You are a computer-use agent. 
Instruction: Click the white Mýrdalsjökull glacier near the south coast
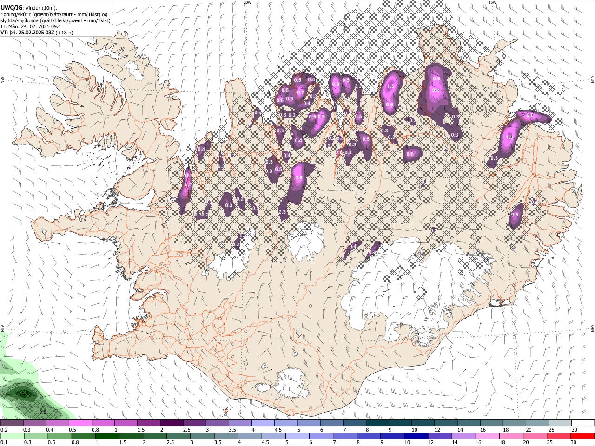point(292,383)
